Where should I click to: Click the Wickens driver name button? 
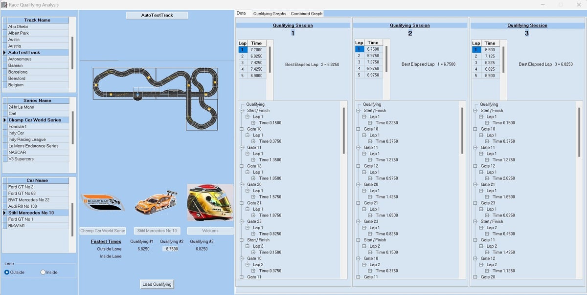(210, 231)
